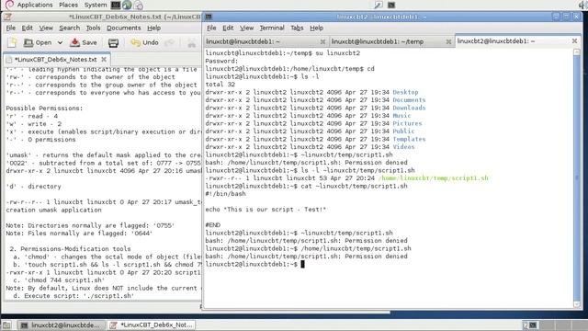Click the terminal vertical scrollbar

point(577,177)
